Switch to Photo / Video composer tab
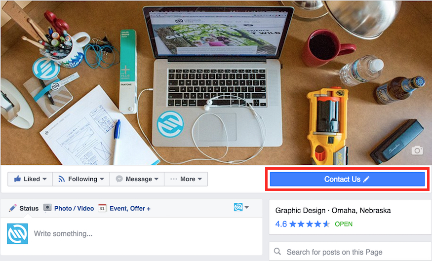The height and width of the screenshot is (261, 432). (x=69, y=208)
